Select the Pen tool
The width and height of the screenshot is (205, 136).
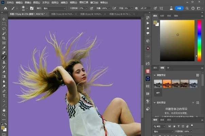(4, 91)
